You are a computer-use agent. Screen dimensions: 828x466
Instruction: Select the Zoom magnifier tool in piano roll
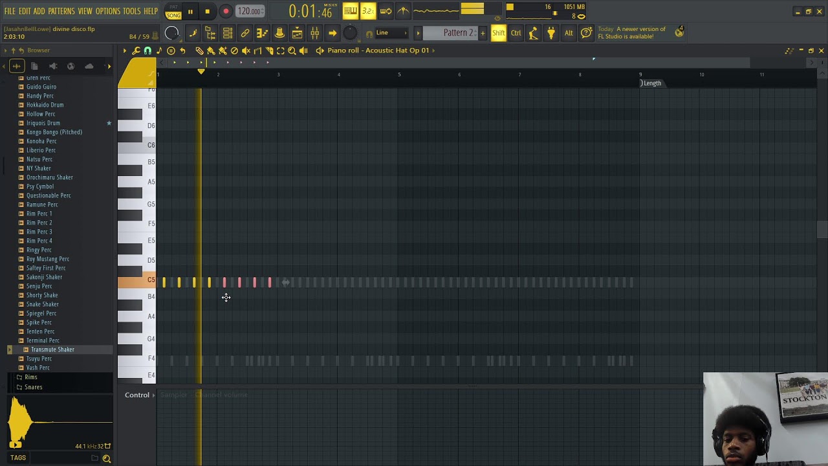point(292,50)
